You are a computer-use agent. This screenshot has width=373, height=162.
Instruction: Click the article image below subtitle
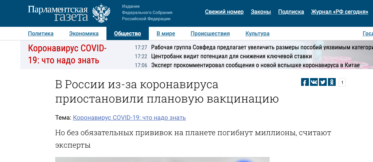[x=162, y=160]
